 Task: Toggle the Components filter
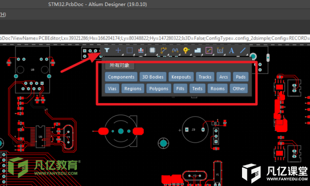tap(121, 77)
